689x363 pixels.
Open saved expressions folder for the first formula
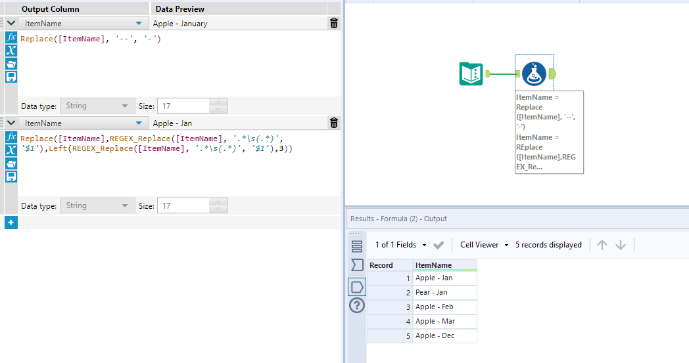click(11, 64)
